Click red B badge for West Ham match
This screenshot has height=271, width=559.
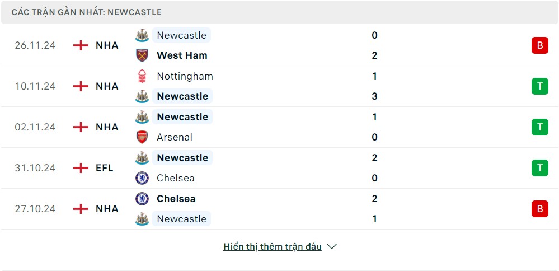[539, 45]
